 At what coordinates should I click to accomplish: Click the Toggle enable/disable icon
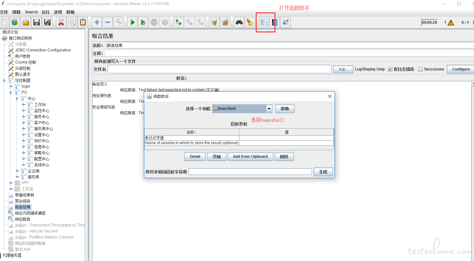[118, 22]
